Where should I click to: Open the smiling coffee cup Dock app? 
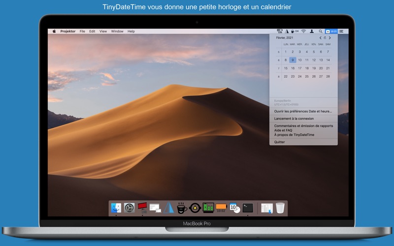[182, 208]
